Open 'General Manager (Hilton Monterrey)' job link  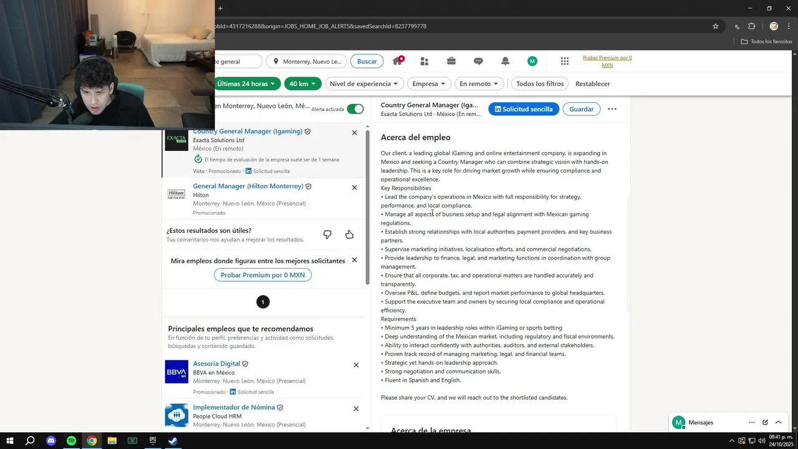coord(248,186)
